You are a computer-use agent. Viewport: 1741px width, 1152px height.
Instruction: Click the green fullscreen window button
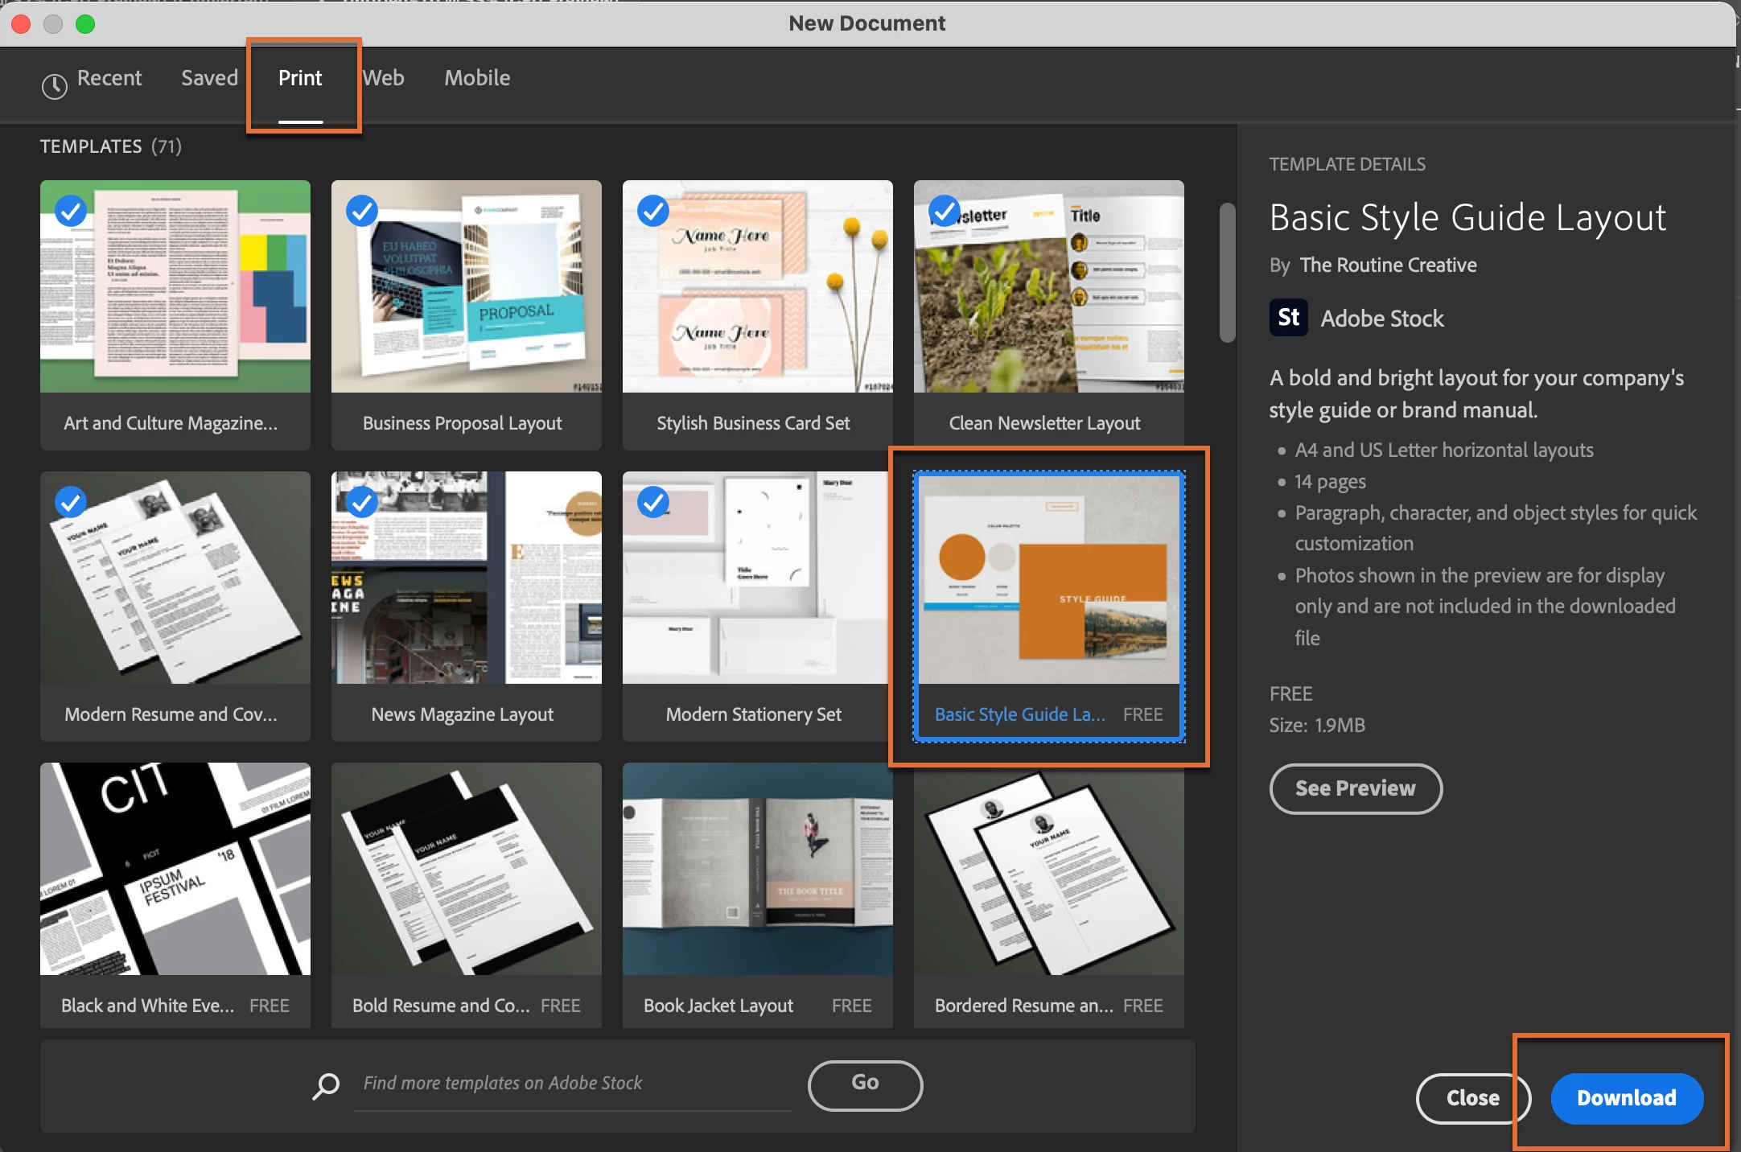(x=85, y=24)
